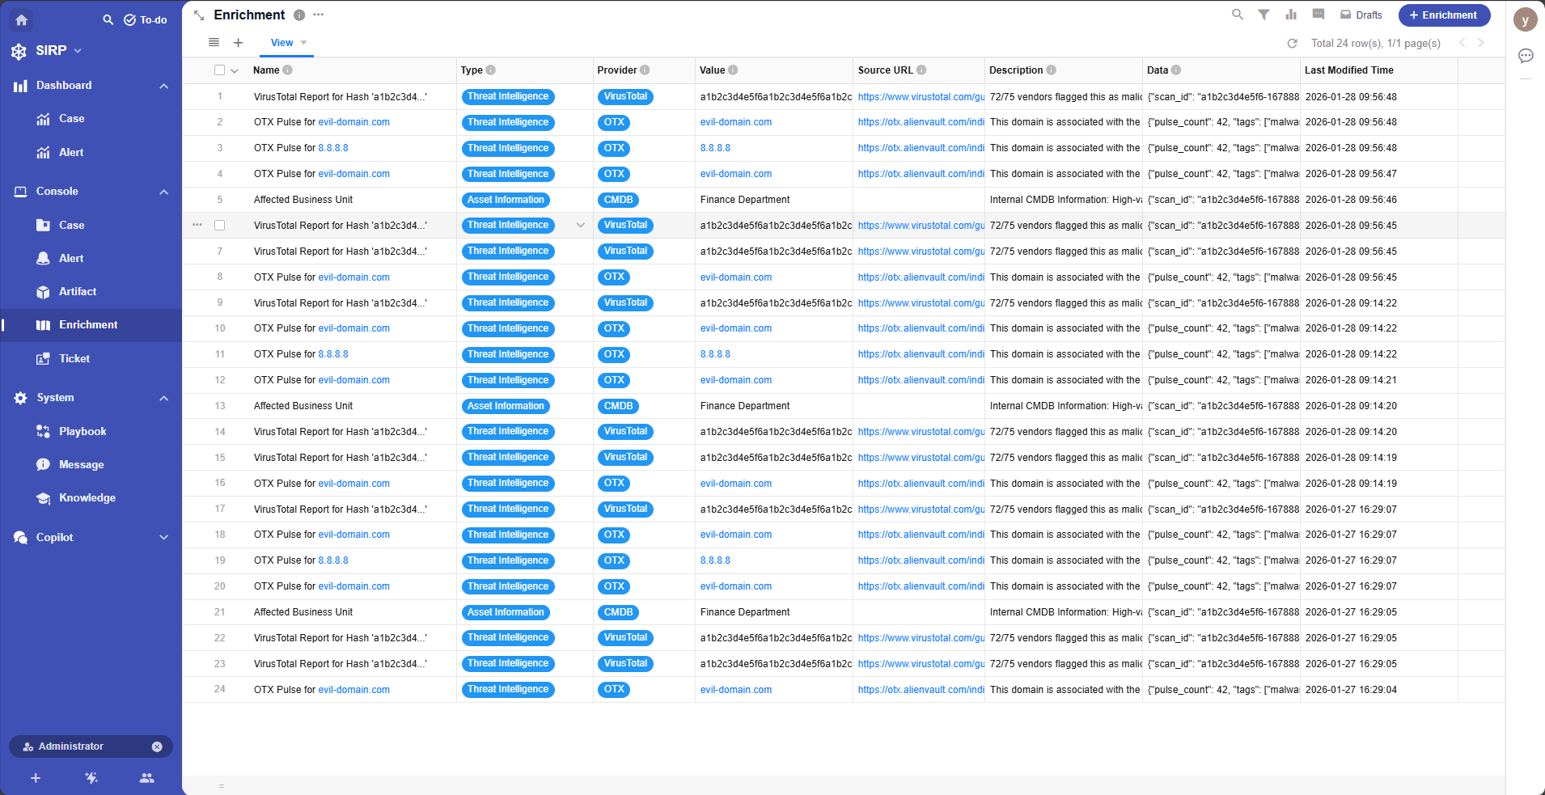The height and width of the screenshot is (795, 1545).
Task: Remove the Administrator role tag
Action: pos(157,746)
